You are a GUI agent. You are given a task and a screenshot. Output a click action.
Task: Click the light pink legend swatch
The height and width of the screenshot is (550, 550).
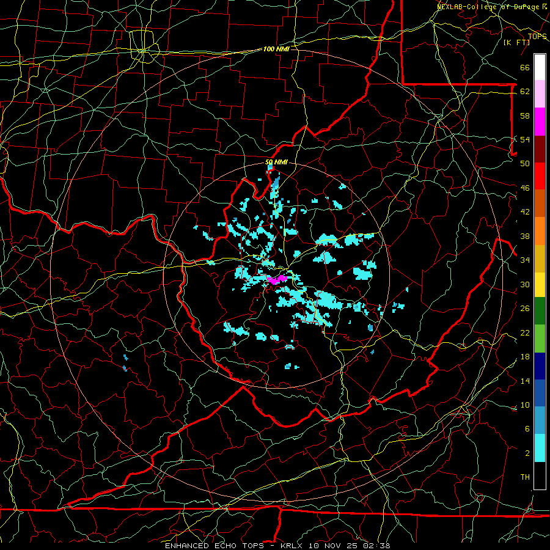pos(540,94)
